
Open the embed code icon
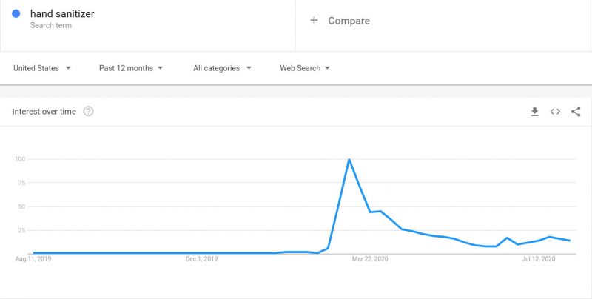pyautogui.click(x=555, y=112)
